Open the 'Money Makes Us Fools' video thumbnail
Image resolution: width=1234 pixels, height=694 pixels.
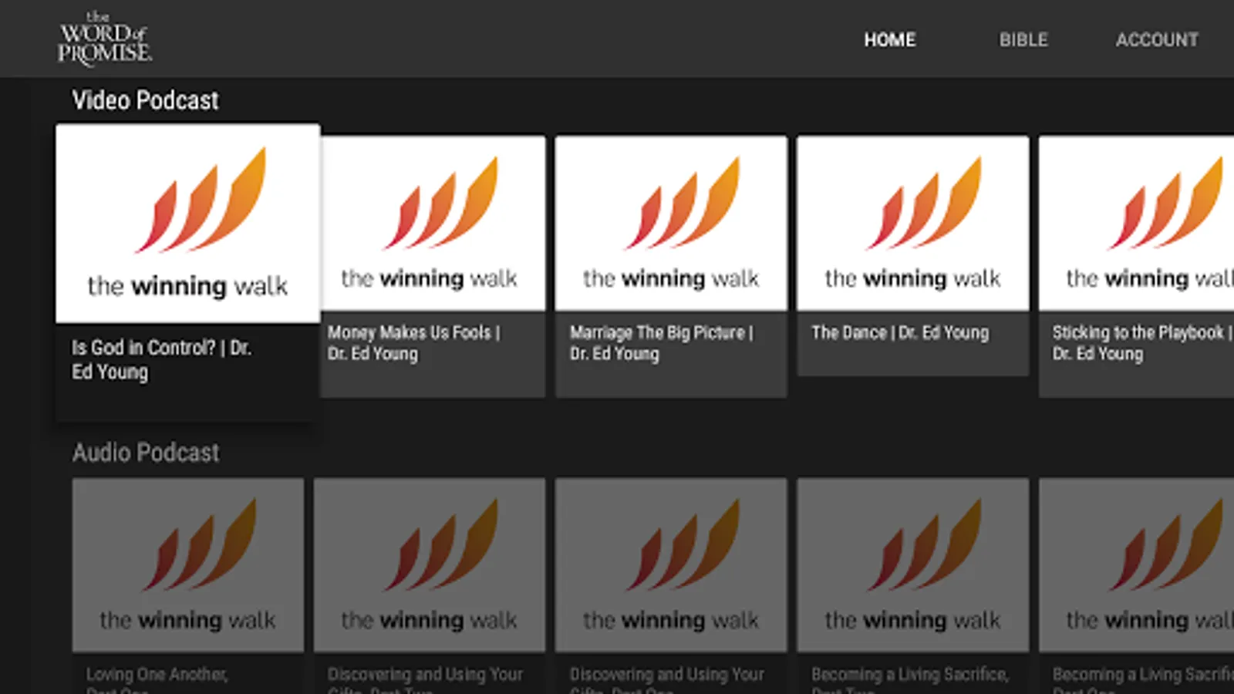point(433,224)
